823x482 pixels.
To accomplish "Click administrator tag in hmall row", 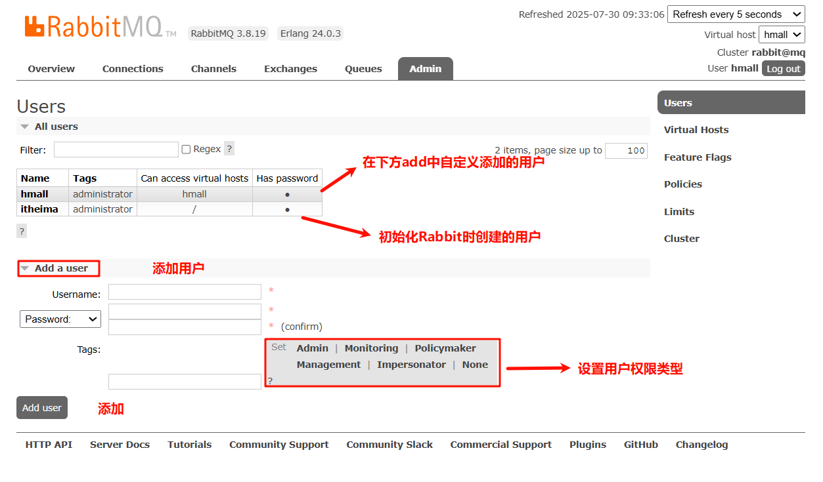I will click(x=102, y=194).
